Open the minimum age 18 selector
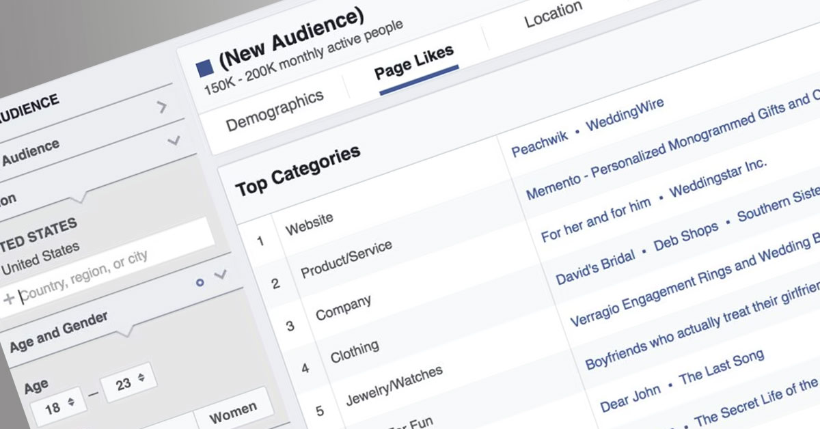Viewport: 820px width, 429px height. click(x=58, y=409)
